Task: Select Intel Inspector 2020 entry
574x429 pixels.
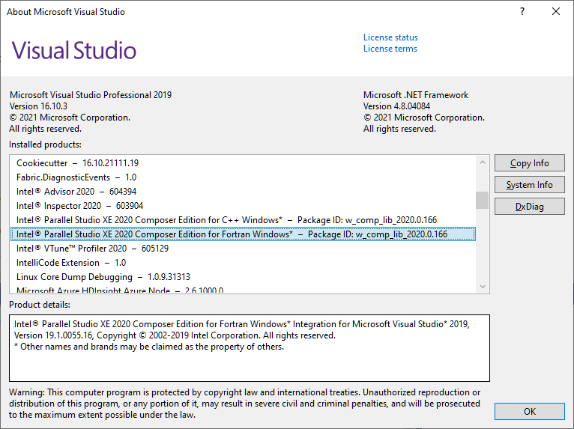Action: (79, 206)
